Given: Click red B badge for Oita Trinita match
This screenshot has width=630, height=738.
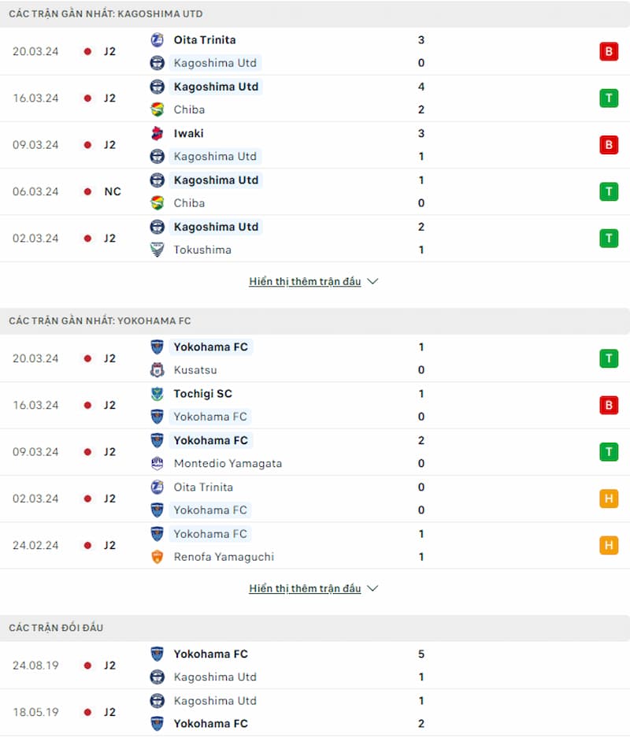Looking at the screenshot, I should 609,51.
